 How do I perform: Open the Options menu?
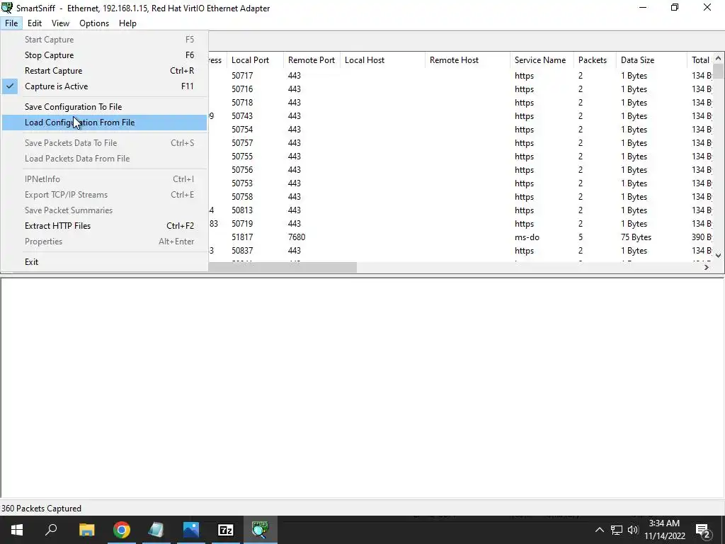[94, 23]
